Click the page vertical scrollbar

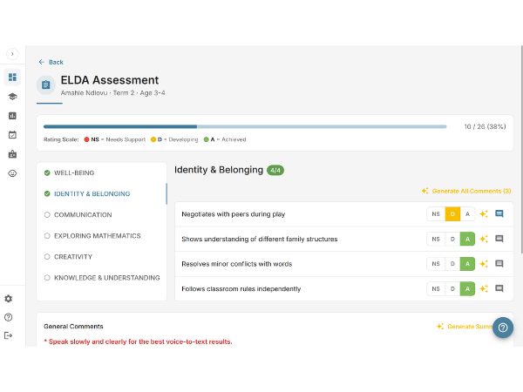click(521, 150)
